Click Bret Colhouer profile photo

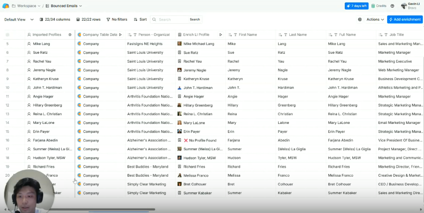coord(180,184)
